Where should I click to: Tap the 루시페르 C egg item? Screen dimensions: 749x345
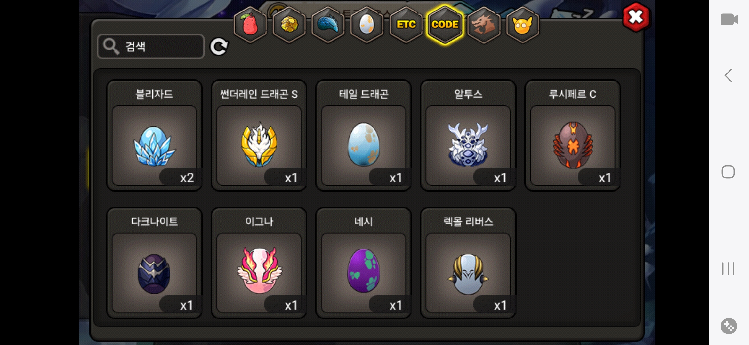tap(573, 135)
